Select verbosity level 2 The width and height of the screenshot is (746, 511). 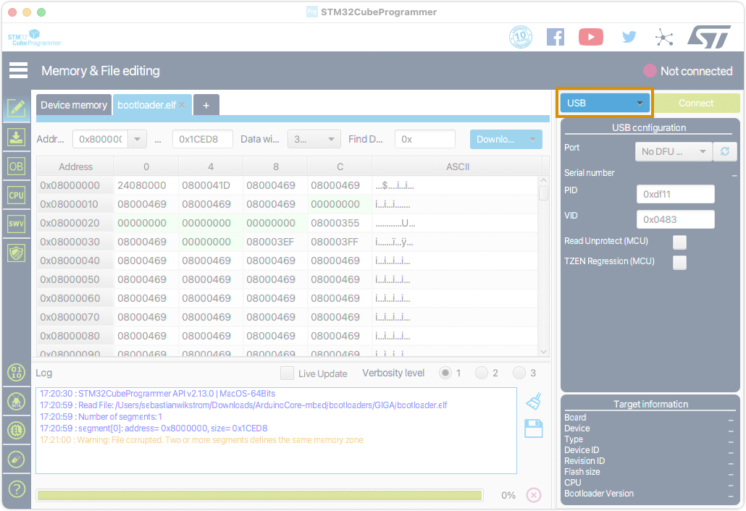(482, 373)
